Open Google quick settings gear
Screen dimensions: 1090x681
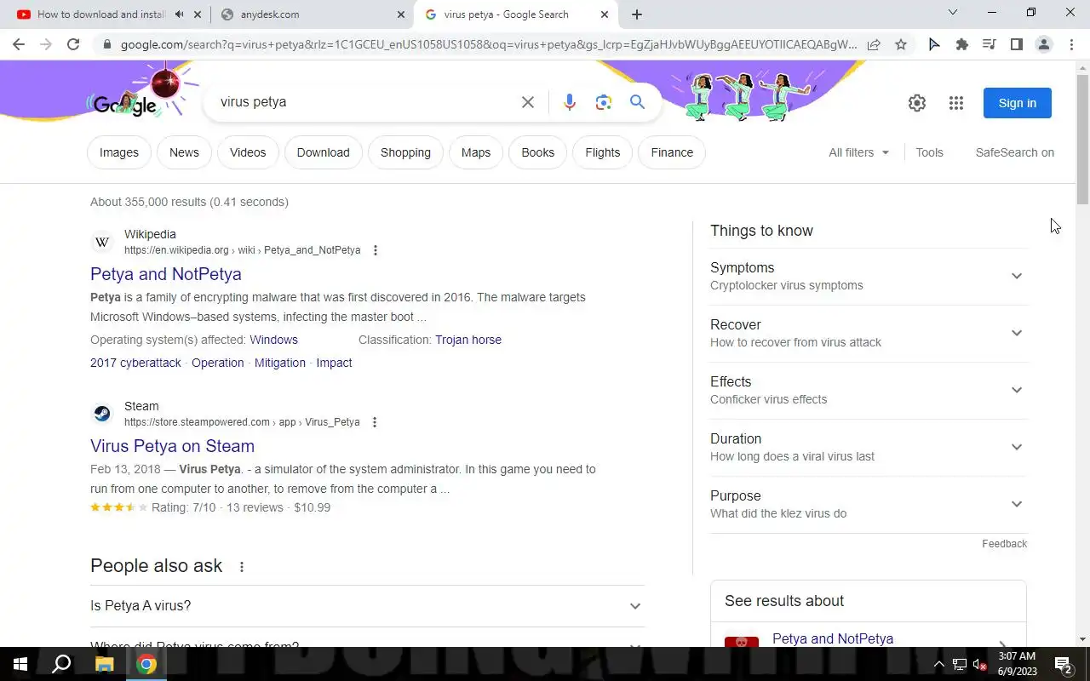917,103
